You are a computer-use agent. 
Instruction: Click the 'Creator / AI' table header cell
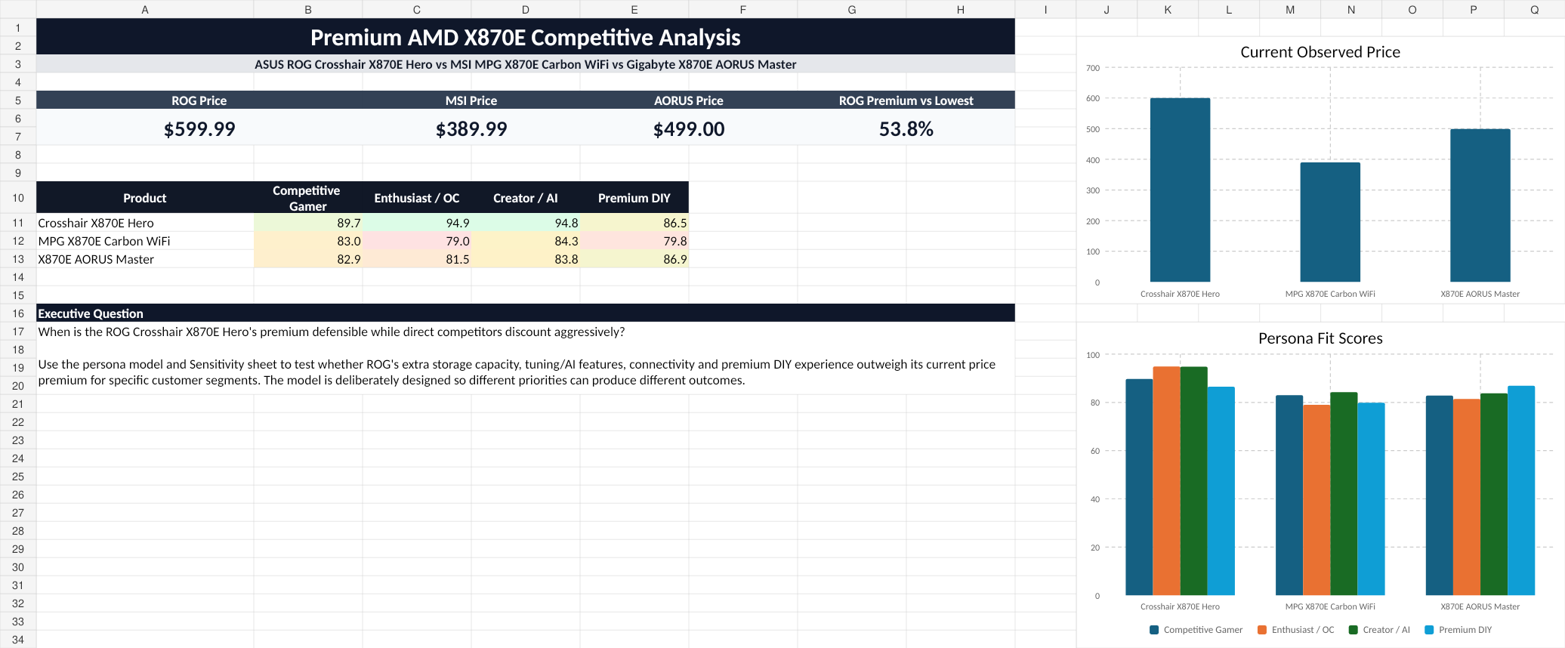[x=526, y=198]
